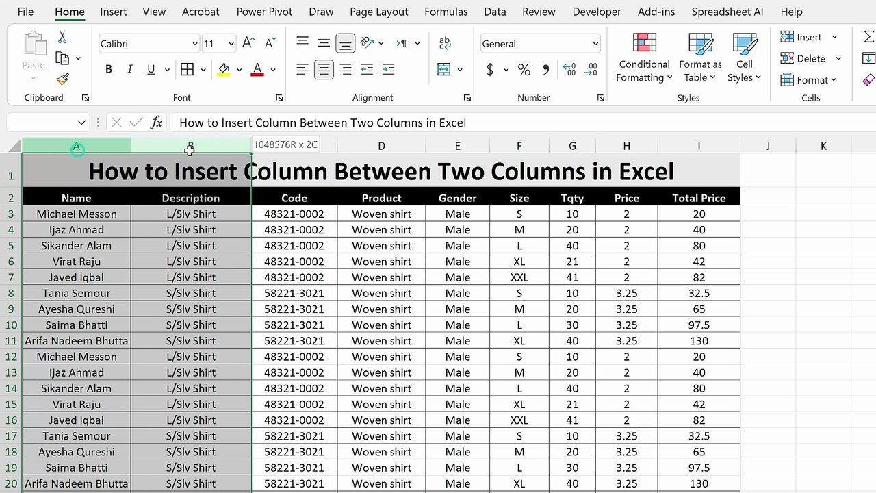Viewport: 876px width, 493px height.
Task: Open the Merge & Center dropdown arrow
Action: click(460, 70)
